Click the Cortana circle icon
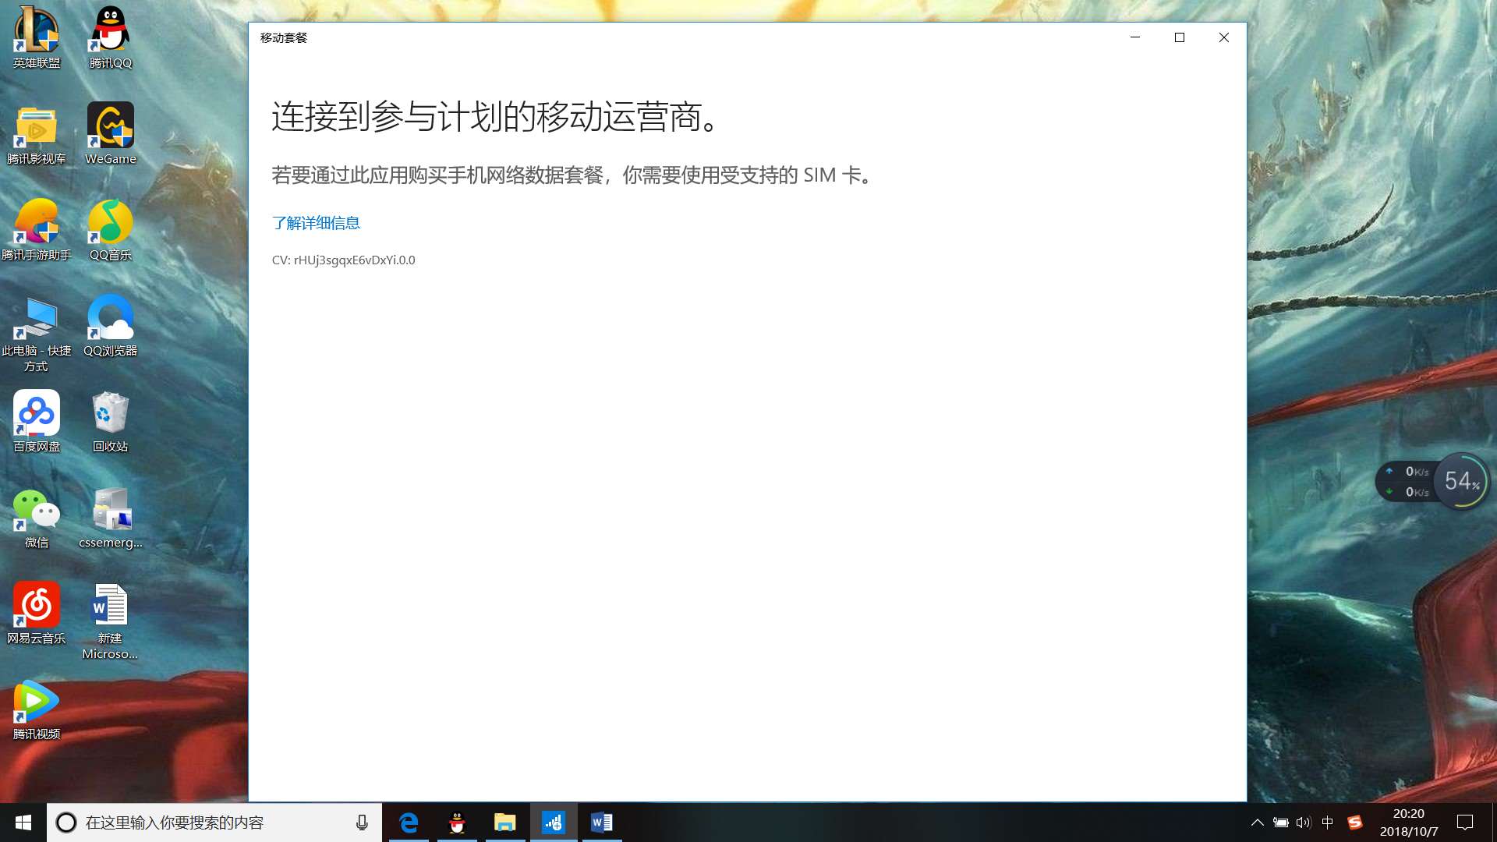 pyautogui.click(x=66, y=823)
